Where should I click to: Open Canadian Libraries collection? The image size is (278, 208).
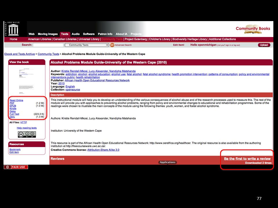pos(65,39)
